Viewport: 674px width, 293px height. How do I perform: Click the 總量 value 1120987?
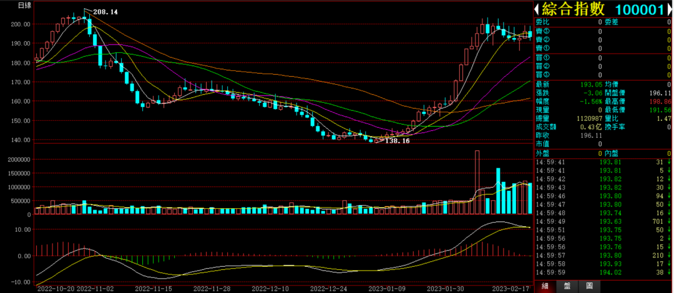(571, 118)
